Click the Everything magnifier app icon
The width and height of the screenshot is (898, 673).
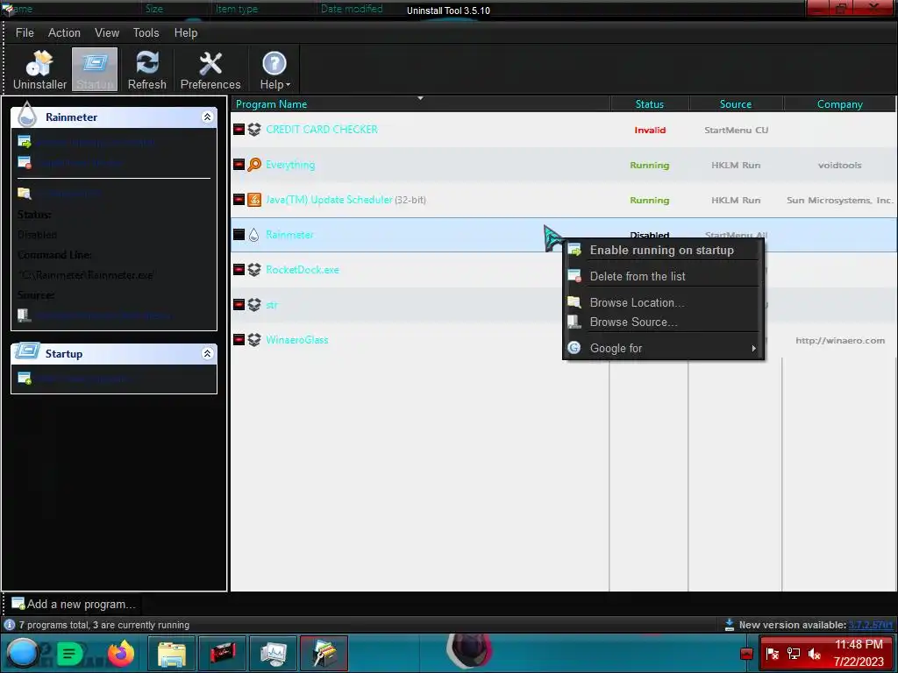pos(254,165)
